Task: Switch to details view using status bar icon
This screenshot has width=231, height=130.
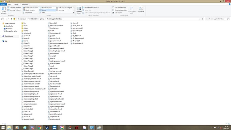Action: pyautogui.click(x=226, y=124)
